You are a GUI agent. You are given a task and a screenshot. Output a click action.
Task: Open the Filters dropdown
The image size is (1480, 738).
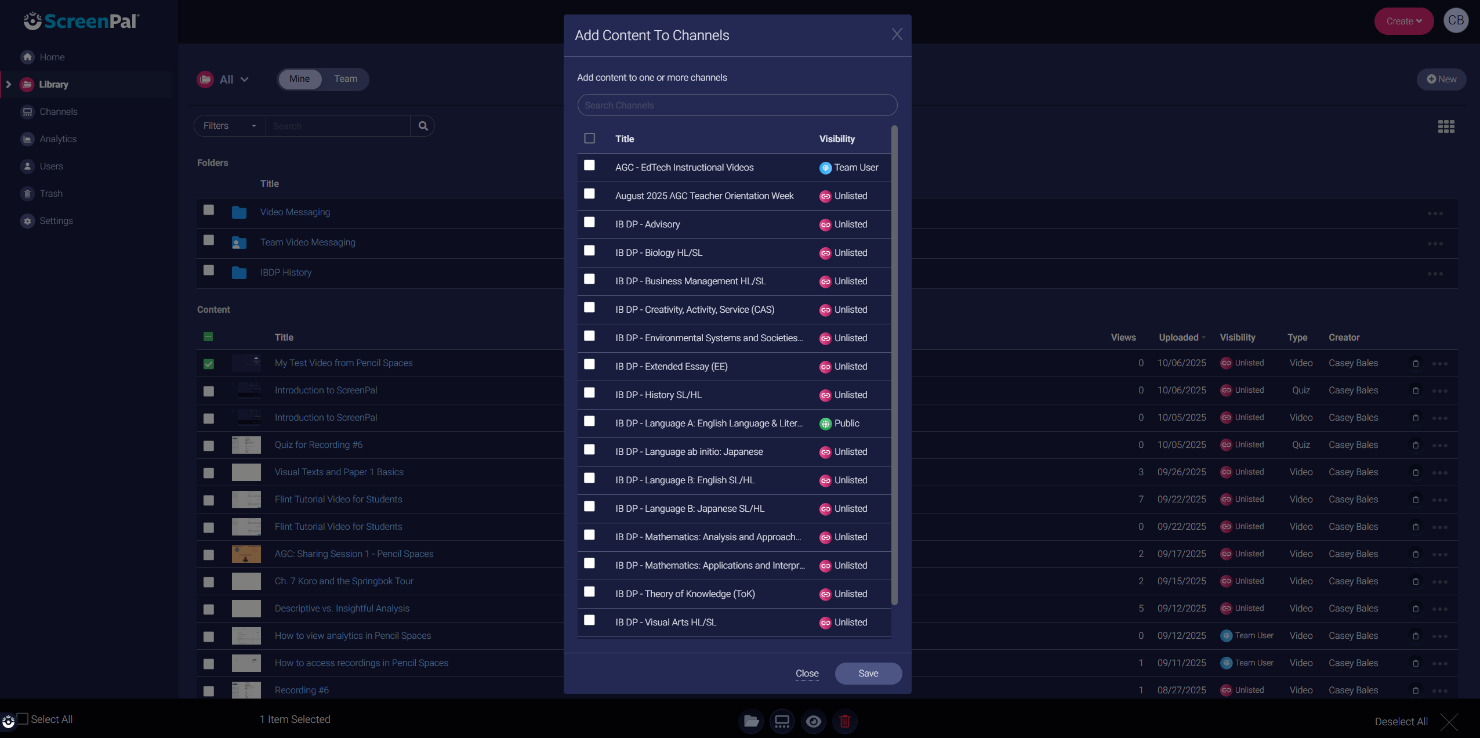229,126
